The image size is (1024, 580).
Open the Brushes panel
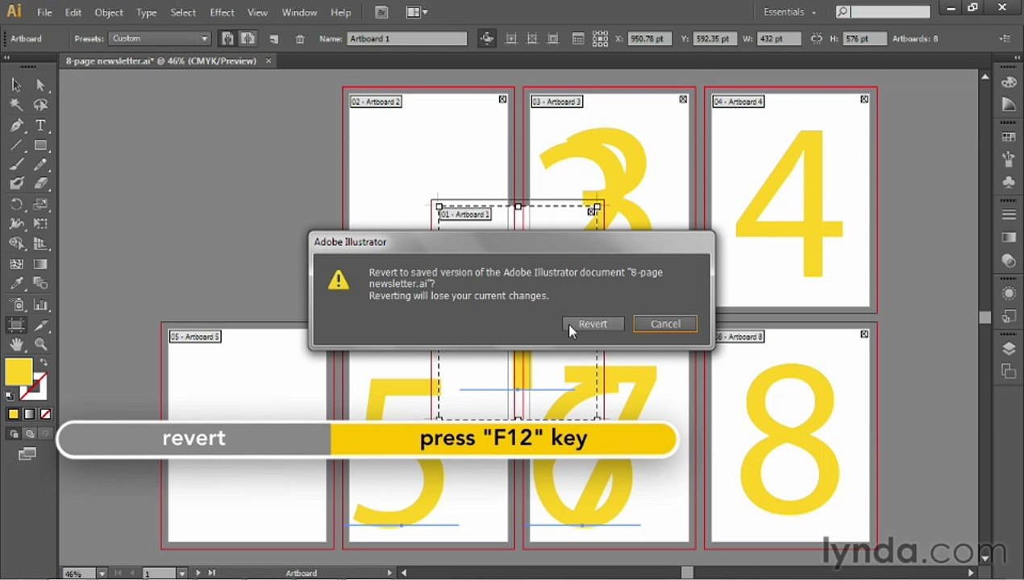1009,159
